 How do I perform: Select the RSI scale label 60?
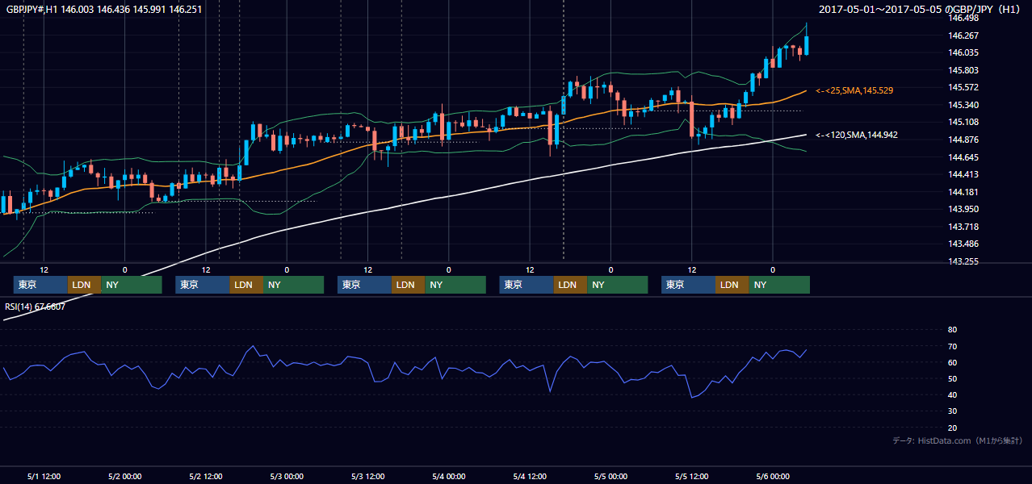click(952, 362)
